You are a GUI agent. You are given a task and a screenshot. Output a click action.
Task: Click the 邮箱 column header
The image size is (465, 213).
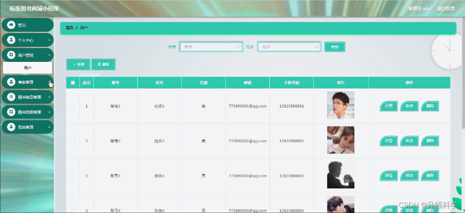point(247,83)
